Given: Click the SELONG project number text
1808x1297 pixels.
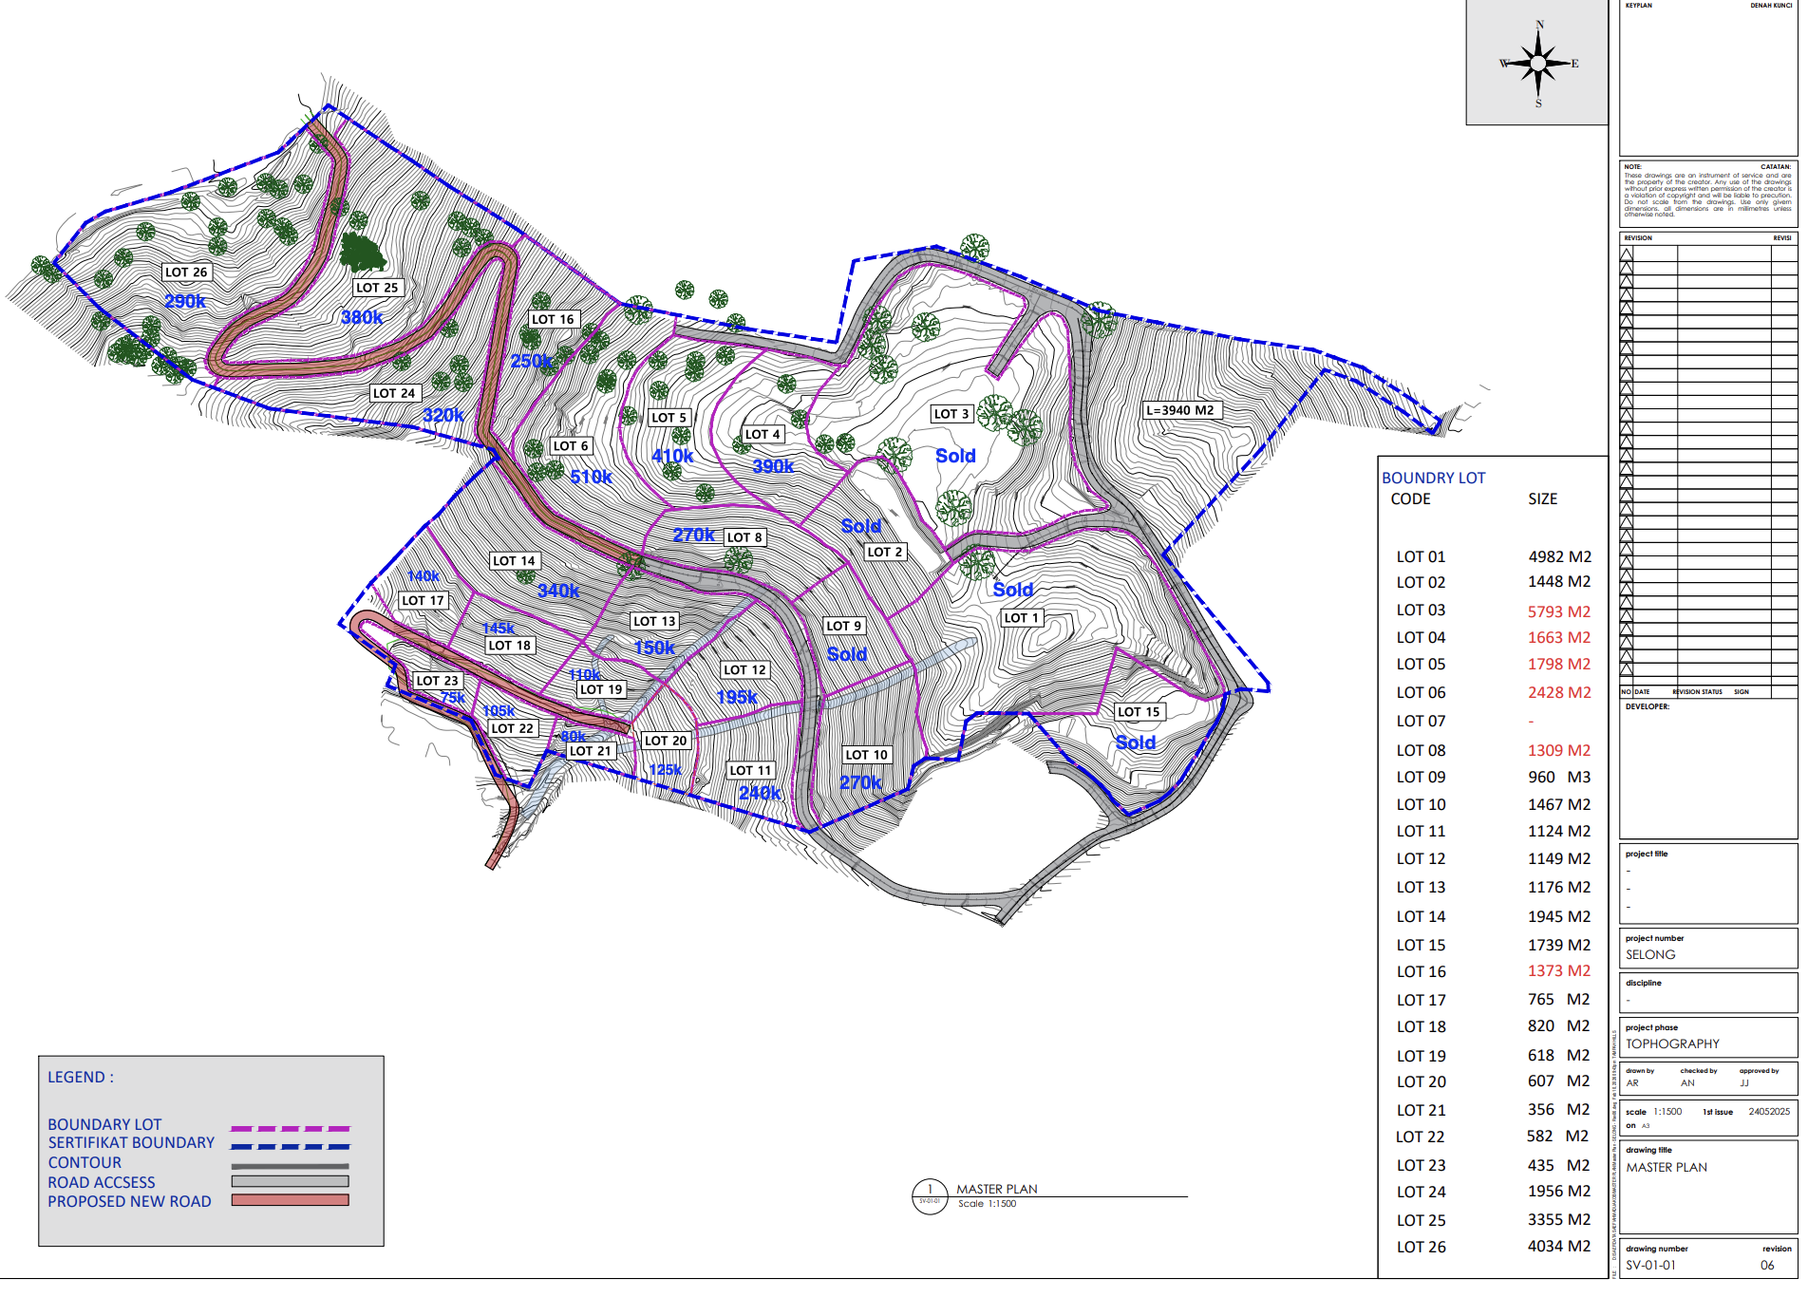Looking at the screenshot, I should (1650, 954).
